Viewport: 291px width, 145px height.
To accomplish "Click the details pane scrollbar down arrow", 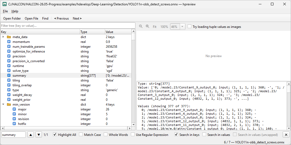I will 289,128.
